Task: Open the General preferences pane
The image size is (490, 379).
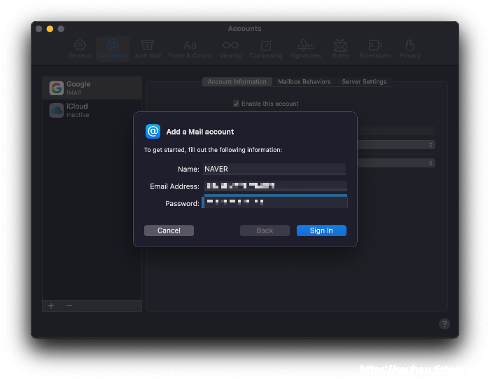Action: coord(80,49)
